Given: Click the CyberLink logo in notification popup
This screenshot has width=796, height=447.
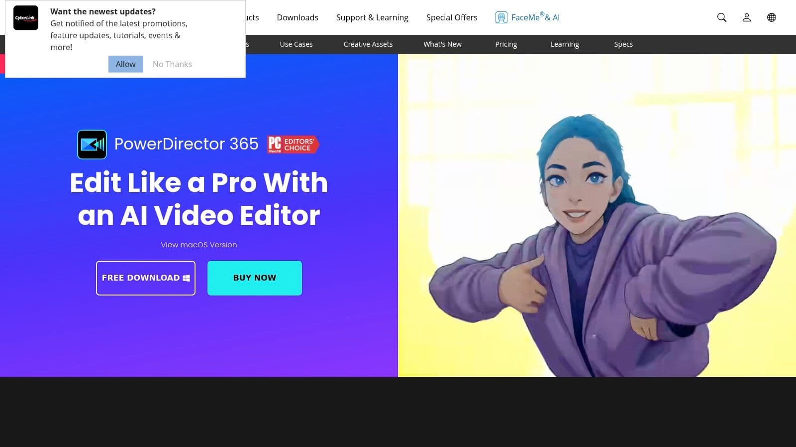Looking at the screenshot, I should (25, 18).
